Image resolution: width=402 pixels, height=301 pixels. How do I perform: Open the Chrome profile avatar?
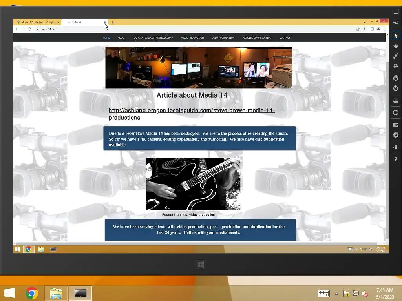[x=378, y=29]
